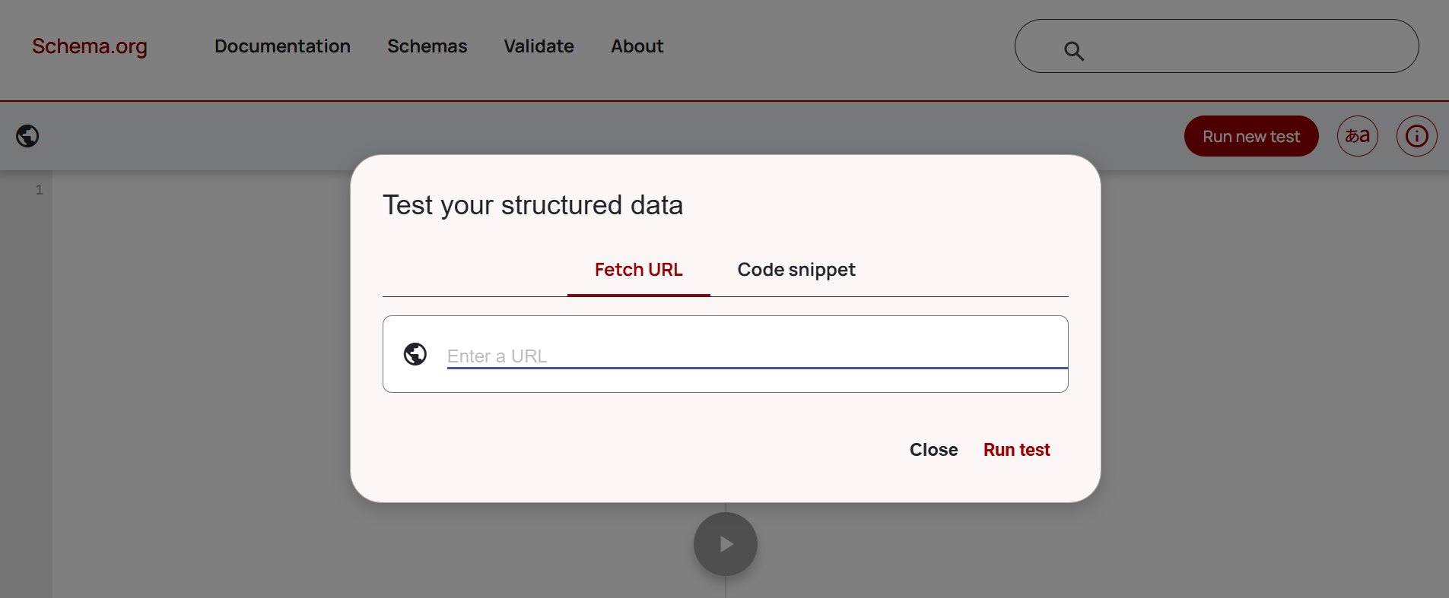Viewport: 1449px width, 598px height.
Task: Click line number 1 in the editor gutter
Action: [x=39, y=190]
